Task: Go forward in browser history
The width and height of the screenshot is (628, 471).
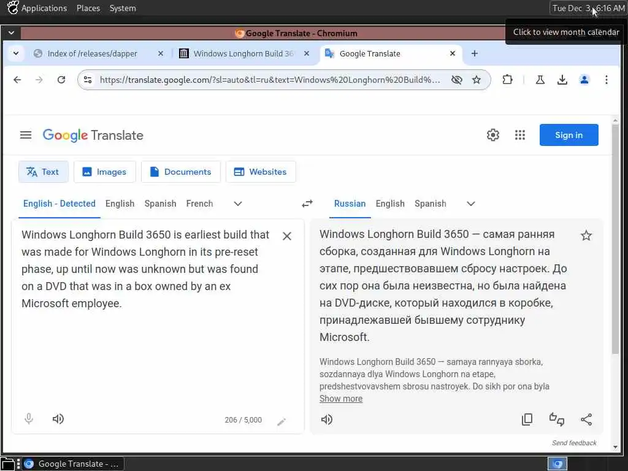Action: [x=39, y=80]
